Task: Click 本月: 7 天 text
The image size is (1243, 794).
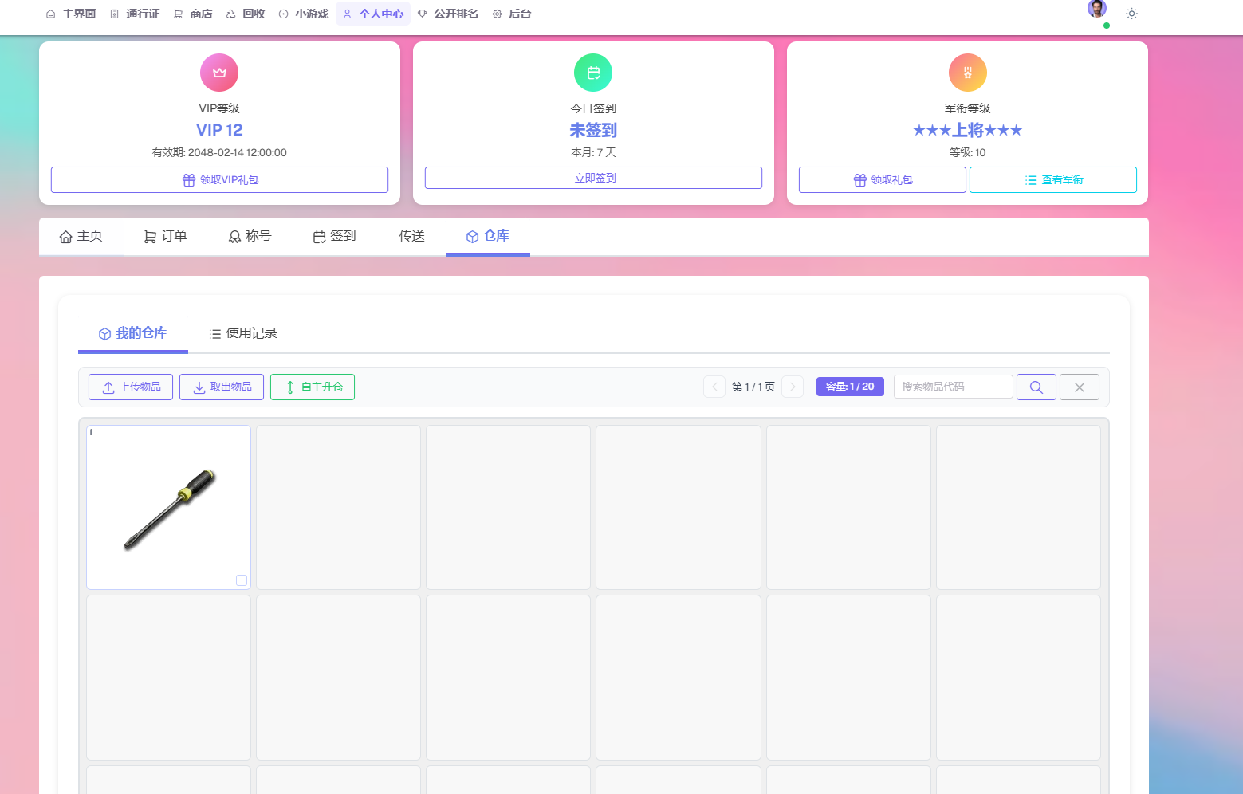Action: coord(593,152)
